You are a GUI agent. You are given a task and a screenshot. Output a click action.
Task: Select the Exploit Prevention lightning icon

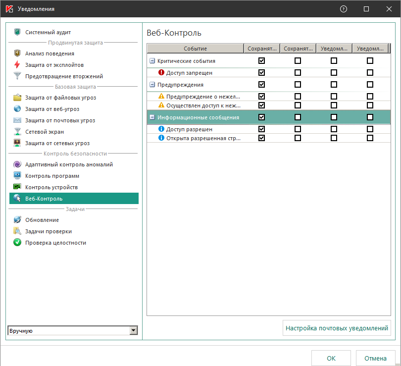tap(17, 65)
